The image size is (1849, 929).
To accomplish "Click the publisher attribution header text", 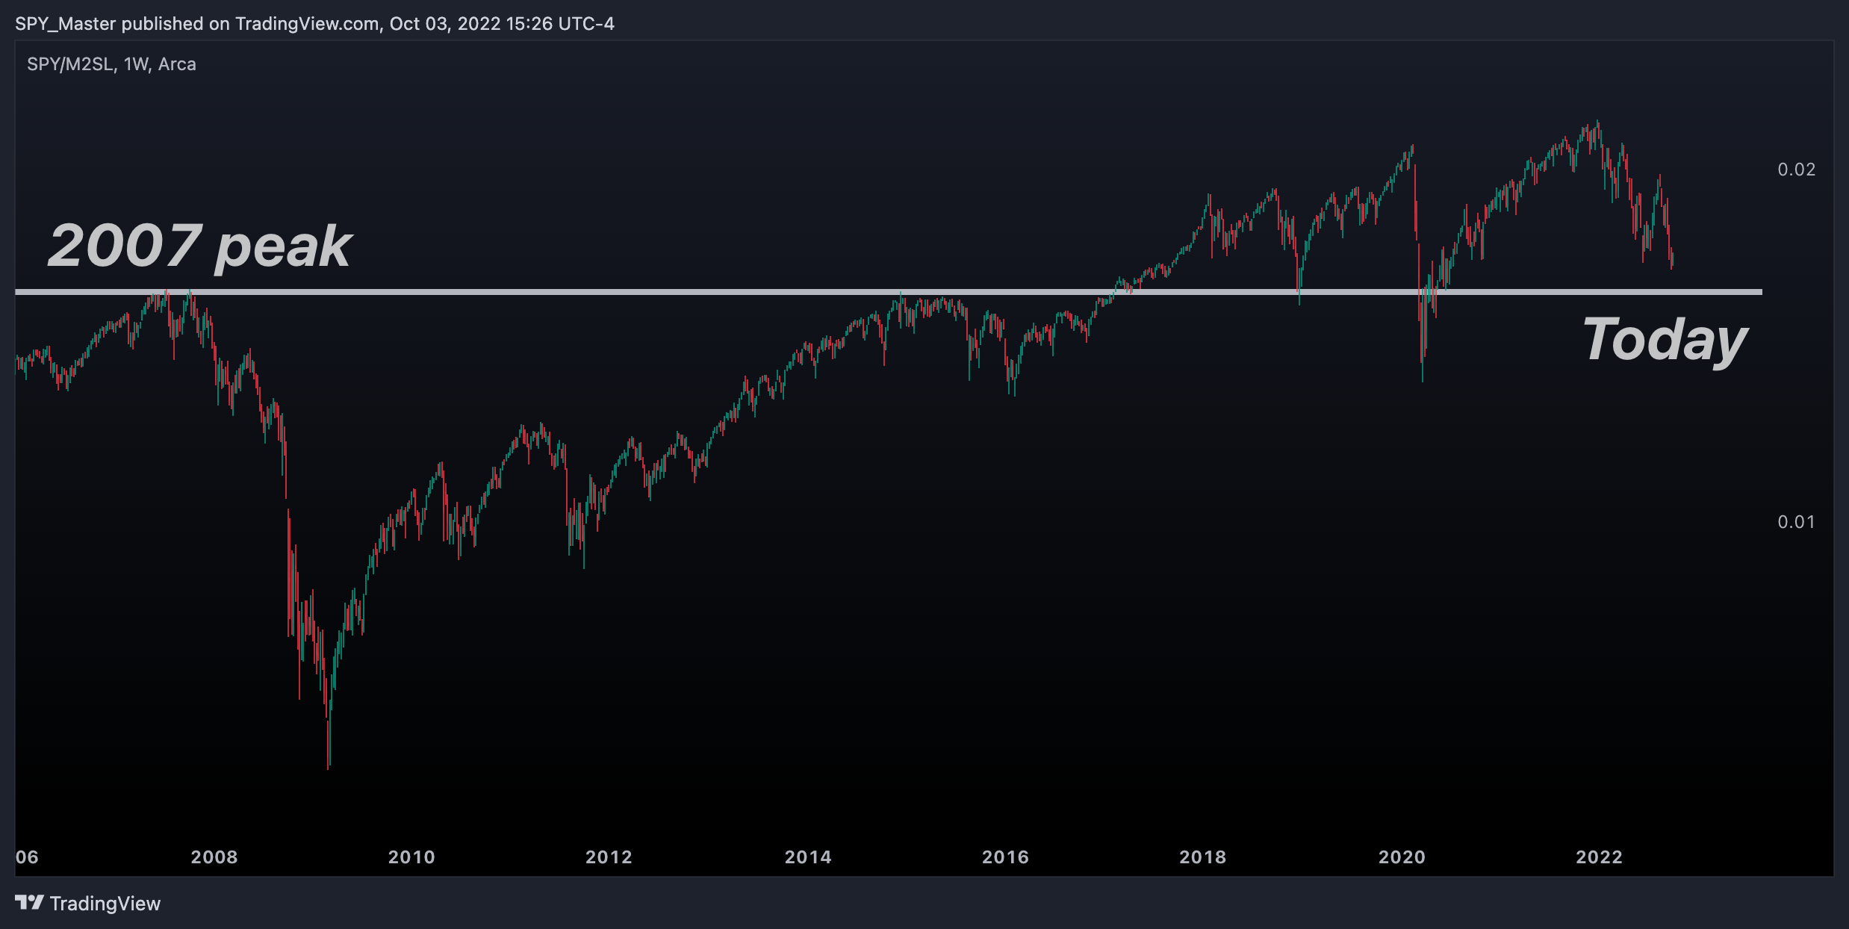I will (x=314, y=24).
